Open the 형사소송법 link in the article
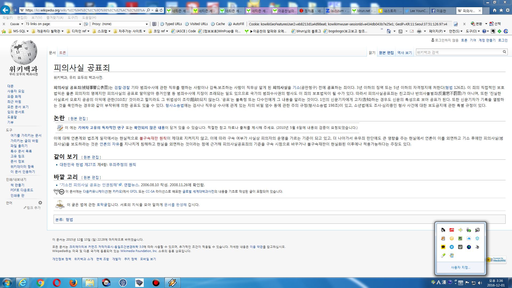The height and width of the screenshot is (288, 512). click(175, 106)
